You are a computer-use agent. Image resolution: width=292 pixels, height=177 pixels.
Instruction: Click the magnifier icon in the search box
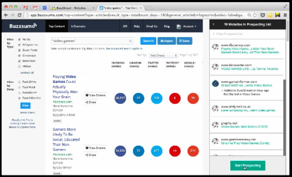tap(130, 41)
